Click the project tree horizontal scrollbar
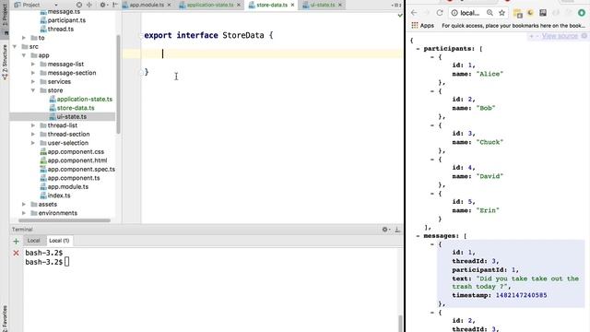590x332 pixels. click(x=65, y=220)
